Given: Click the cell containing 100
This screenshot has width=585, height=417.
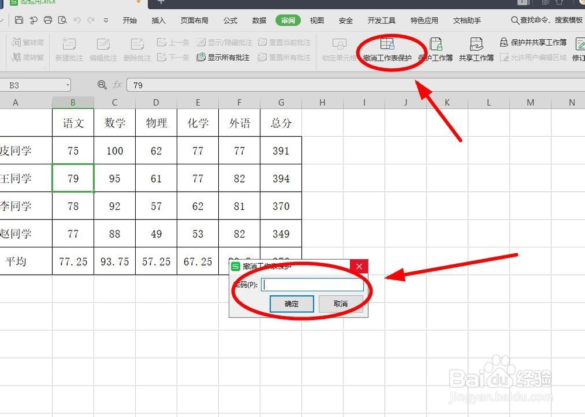Looking at the screenshot, I should (x=115, y=151).
